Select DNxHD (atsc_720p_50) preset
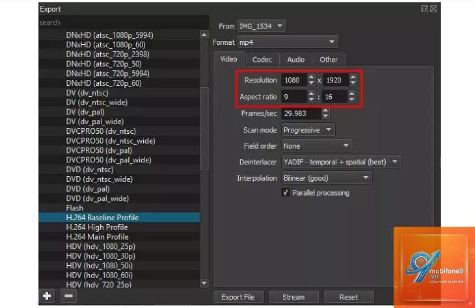This screenshot has height=308, width=475. tap(119, 64)
